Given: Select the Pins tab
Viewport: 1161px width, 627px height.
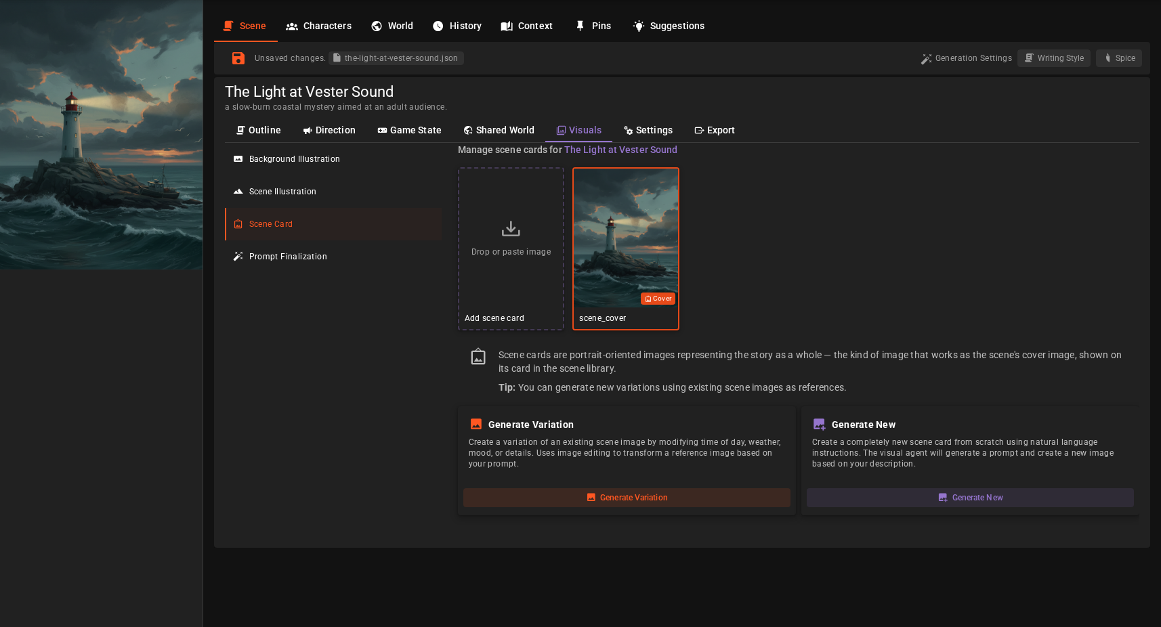Looking at the screenshot, I should pos(593,26).
